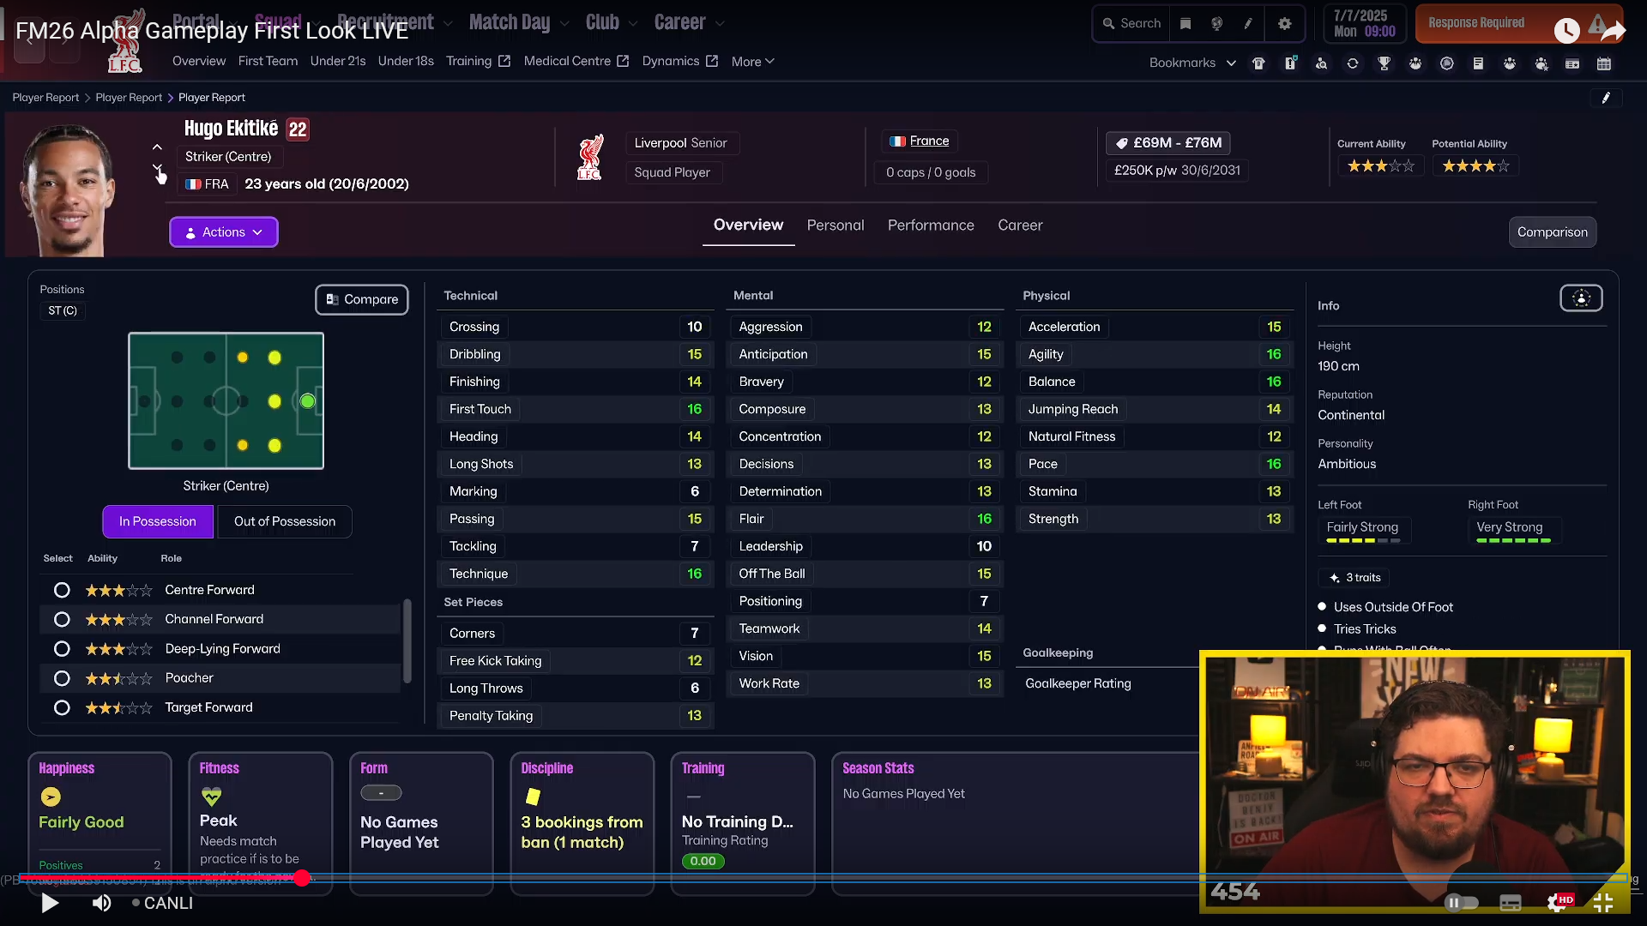Switch to Out of Possession view

(x=285, y=521)
